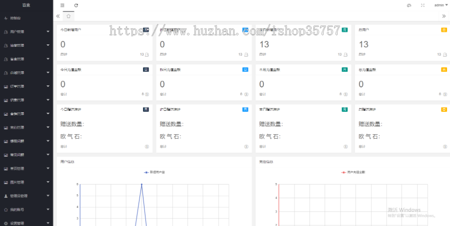The width and height of the screenshot is (450, 226).
Task: Click the 设置管理 gear icon
Action: 5,224
